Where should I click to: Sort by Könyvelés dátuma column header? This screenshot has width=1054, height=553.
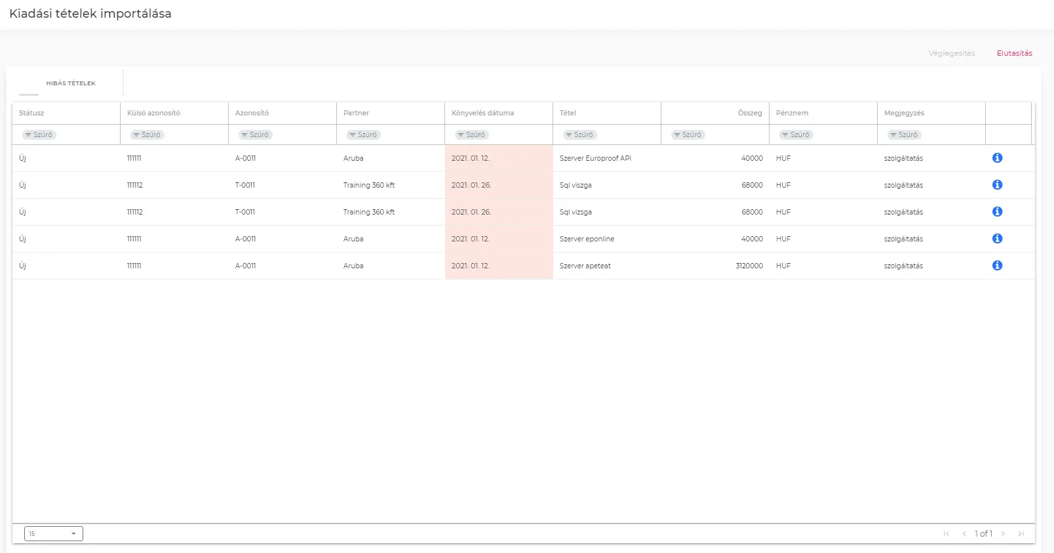click(x=482, y=113)
